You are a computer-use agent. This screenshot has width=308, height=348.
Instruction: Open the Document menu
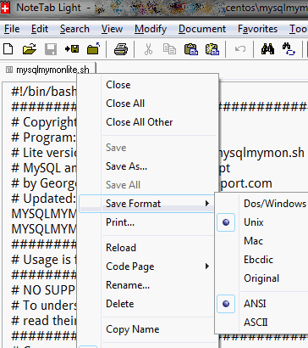202,29
